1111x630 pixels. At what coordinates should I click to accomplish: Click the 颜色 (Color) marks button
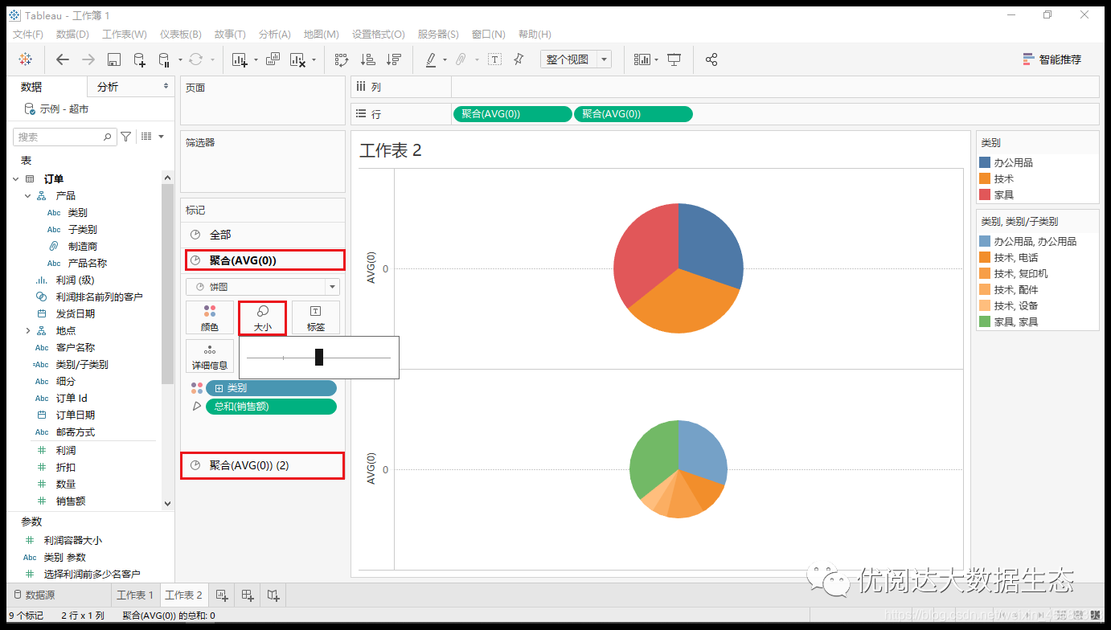[x=210, y=317]
